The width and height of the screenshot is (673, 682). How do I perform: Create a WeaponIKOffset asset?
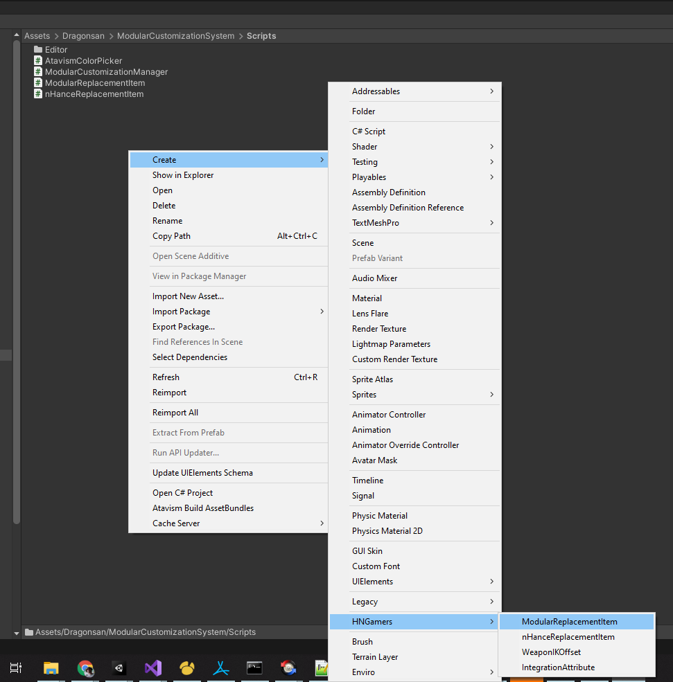pos(551,652)
